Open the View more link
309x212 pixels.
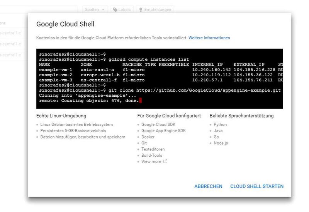tap(151, 161)
